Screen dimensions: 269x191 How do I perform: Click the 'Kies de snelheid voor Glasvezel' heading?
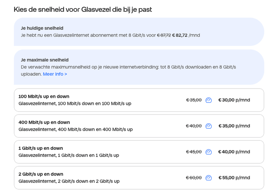tap(83, 9)
